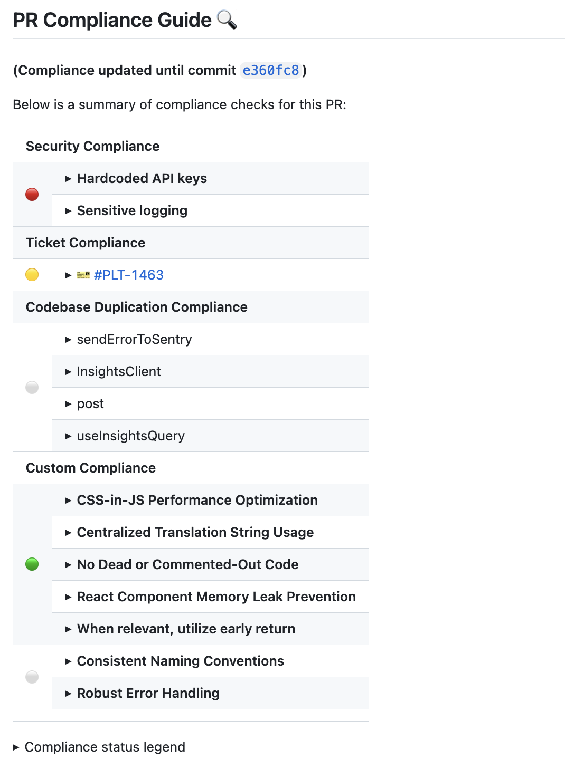Expand Centralized Translation String Usage
The height and width of the screenshot is (769, 565).
[x=195, y=532]
